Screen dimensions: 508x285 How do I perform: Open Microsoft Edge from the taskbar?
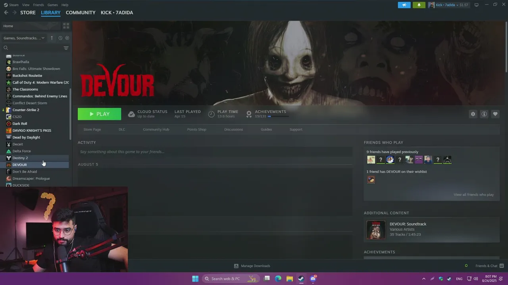pyautogui.click(x=278, y=279)
